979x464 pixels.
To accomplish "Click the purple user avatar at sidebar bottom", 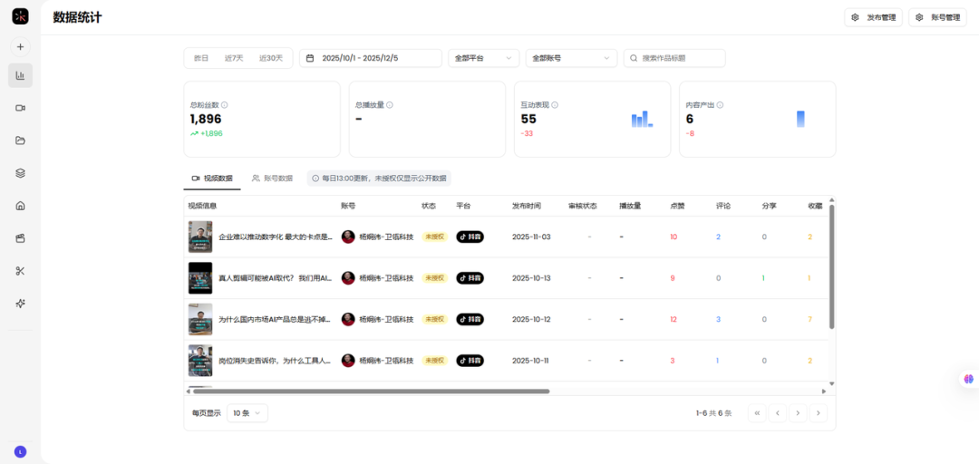I will 20,451.
